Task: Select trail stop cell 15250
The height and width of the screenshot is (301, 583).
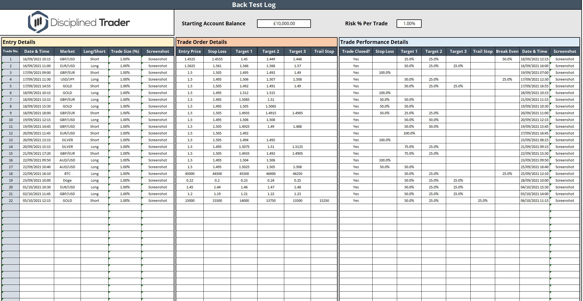Action: (x=324, y=200)
